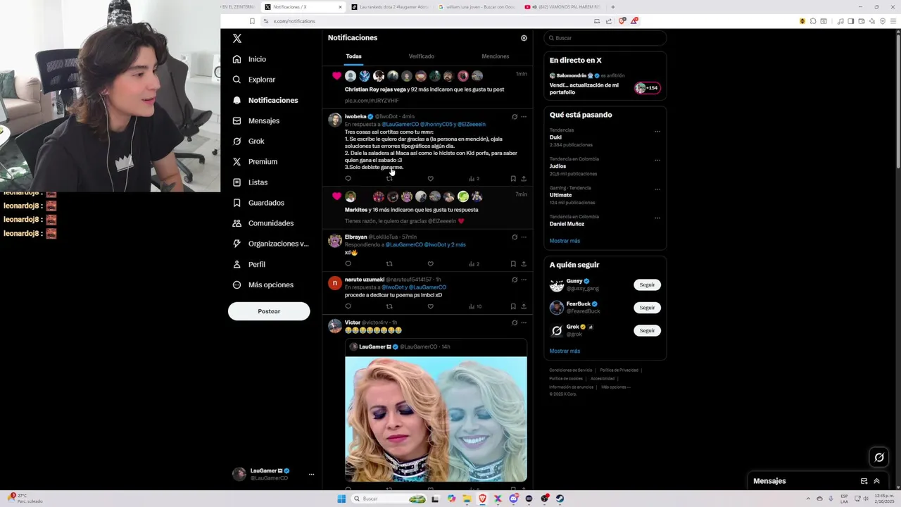Image resolution: width=901 pixels, height=507 pixels.
Task: Open Windows Start menu
Action: click(x=341, y=499)
